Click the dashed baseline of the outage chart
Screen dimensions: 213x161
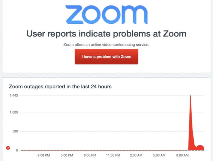tap(100, 150)
